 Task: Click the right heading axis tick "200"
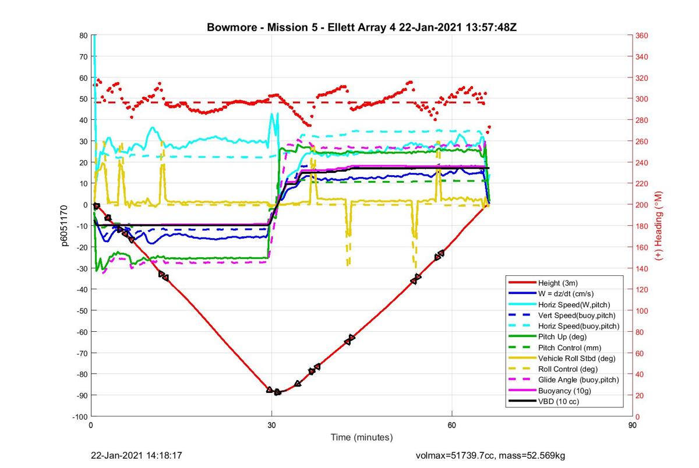click(642, 205)
